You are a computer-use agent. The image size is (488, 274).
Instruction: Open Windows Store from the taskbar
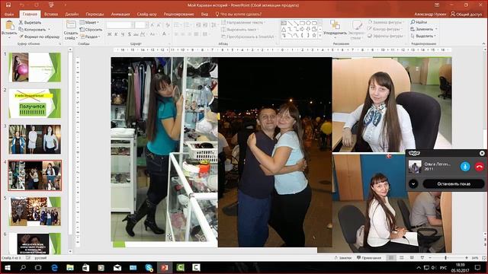pyautogui.click(x=85, y=267)
